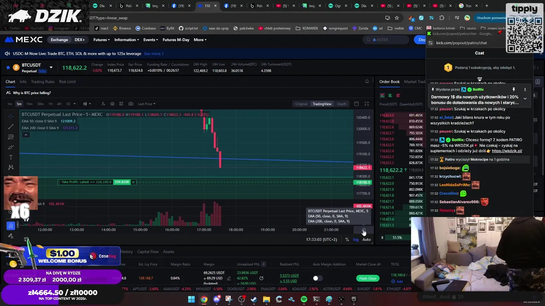545x306 pixels.
Task: Expand the BTCUSDT pair selector arrow
Action: [51, 68]
